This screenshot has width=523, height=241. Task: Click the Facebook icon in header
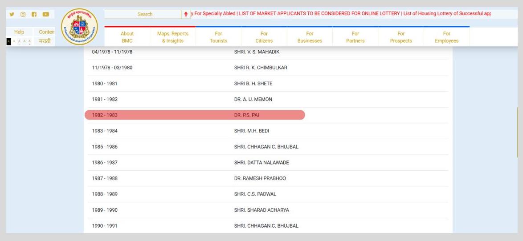[33, 14]
